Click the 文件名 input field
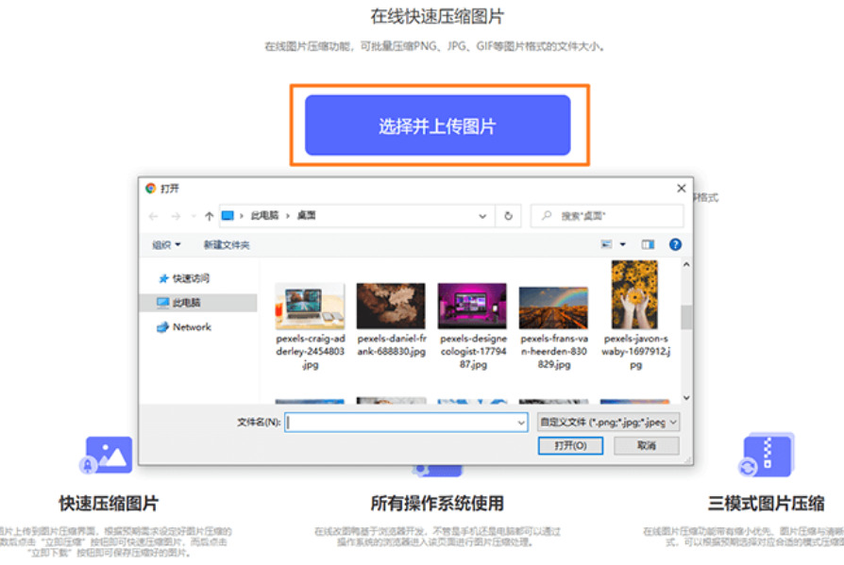The height and width of the screenshot is (565, 844). [x=406, y=423]
